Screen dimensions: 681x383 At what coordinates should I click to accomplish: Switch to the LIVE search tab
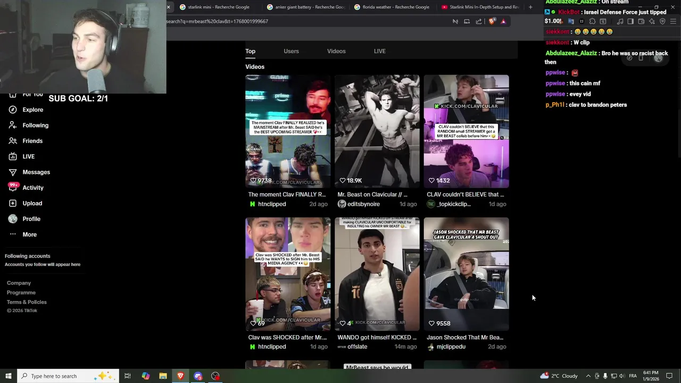[379, 51]
